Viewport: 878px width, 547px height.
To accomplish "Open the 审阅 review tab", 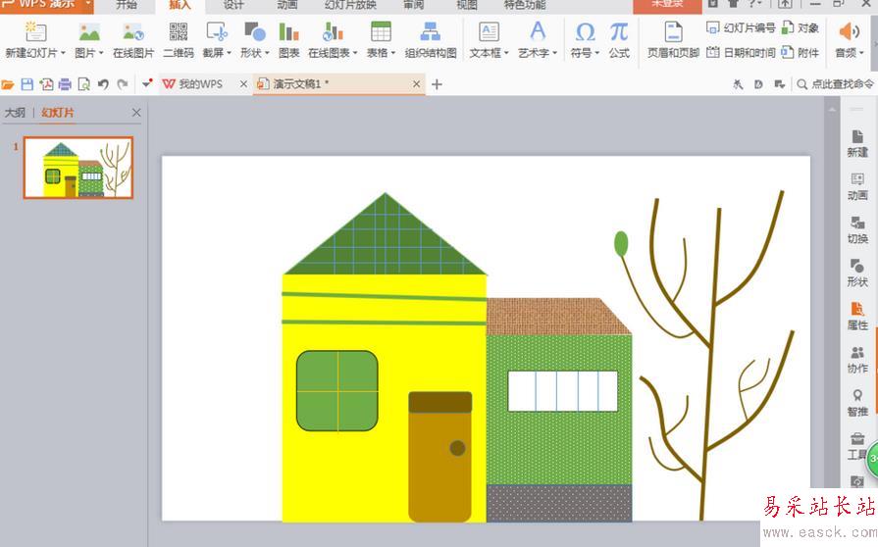I will (413, 5).
